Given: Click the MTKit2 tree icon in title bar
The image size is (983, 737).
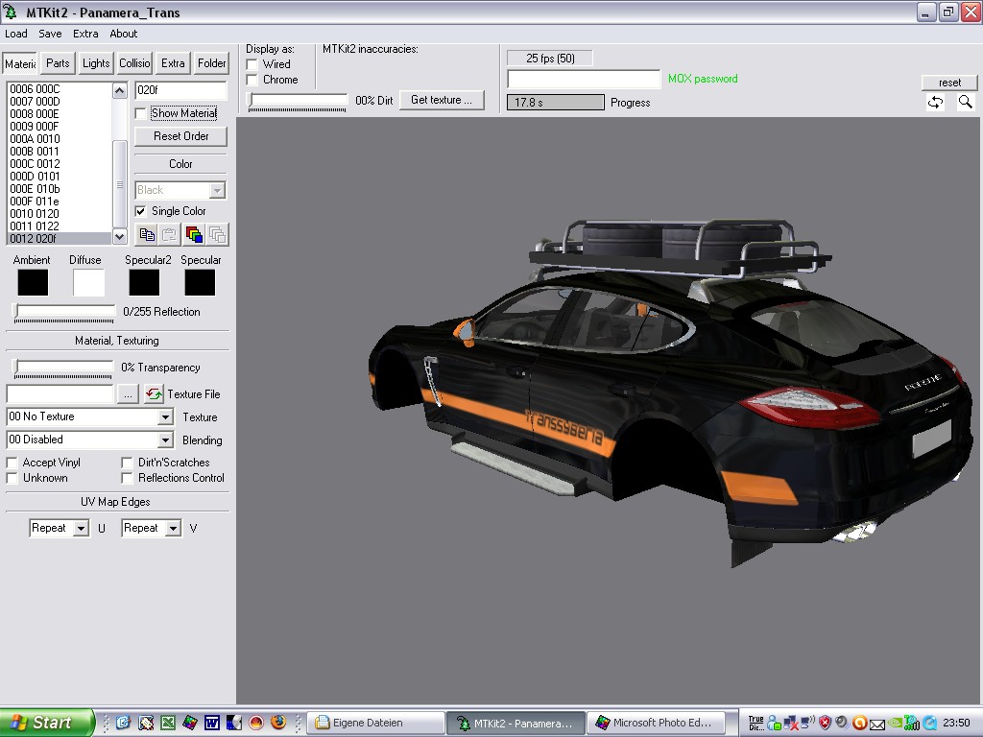Looking at the screenshot, I should pos(11,12).
